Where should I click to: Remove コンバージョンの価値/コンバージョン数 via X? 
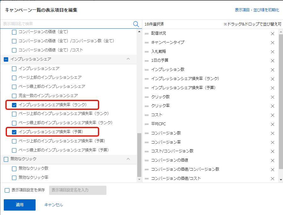point(273,170)
